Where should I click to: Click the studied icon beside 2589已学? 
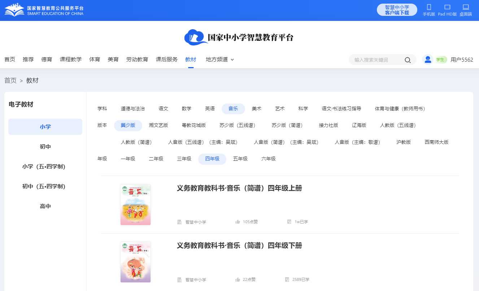287,279
